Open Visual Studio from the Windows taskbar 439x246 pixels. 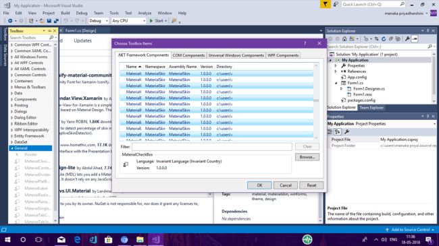point(155,239)
